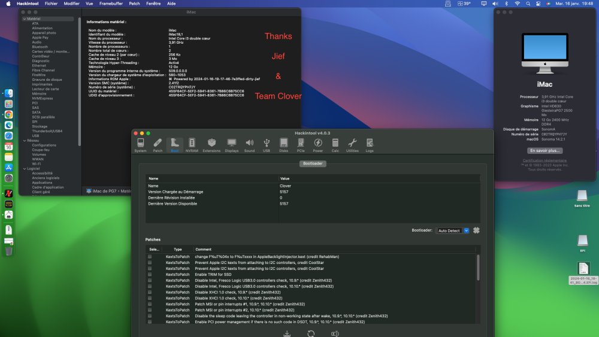Tick the checkbox for Disable XHCI 1.0 check 10.9
This screenshot has width=599, height=337.
click(x=150, y=292)
